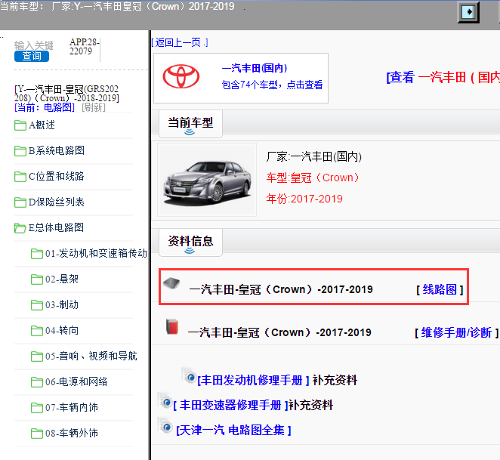
Task: Click the B系统电路图 folder icon
Action: 20,151
